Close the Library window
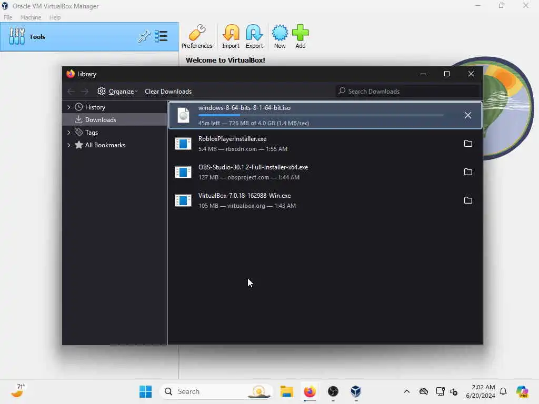539x404 pixels. (471, 74)
